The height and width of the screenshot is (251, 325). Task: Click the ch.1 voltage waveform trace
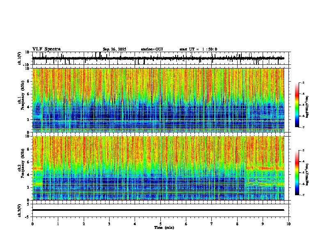click(x=158, y=58)
